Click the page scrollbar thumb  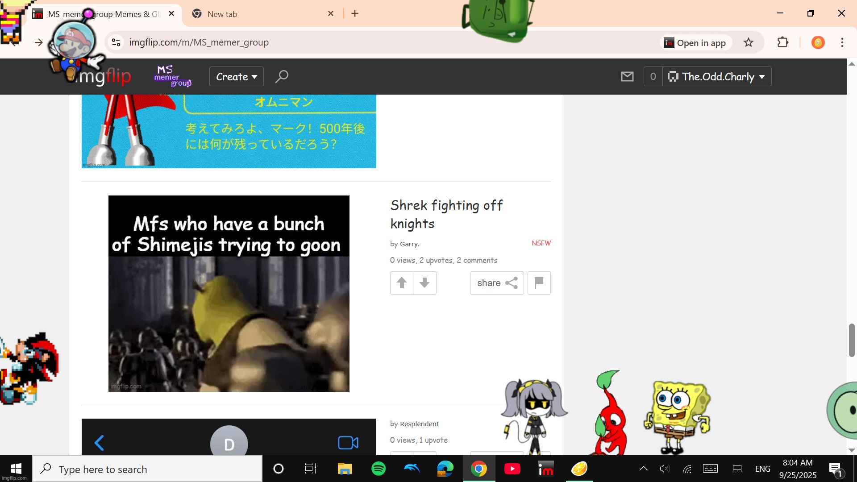(x=852, y=340)
